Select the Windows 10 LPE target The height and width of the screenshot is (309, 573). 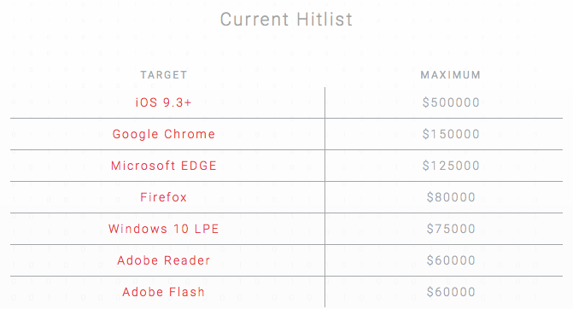[163, 229]
